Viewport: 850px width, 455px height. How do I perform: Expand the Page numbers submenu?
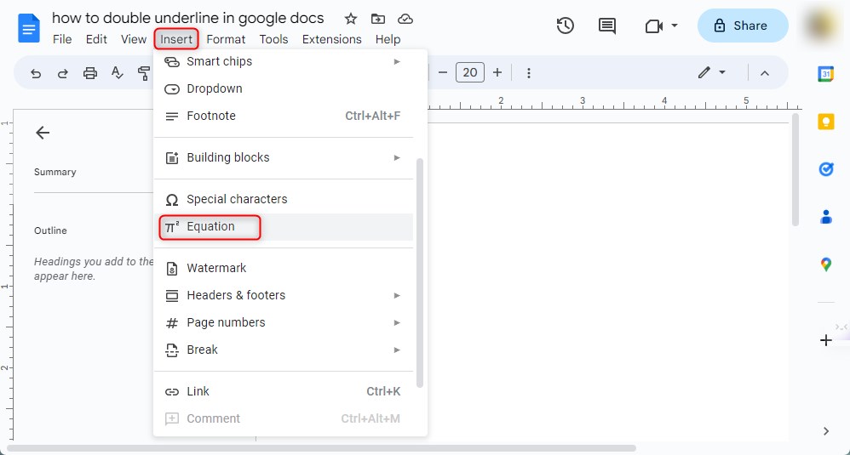point(283,322)
